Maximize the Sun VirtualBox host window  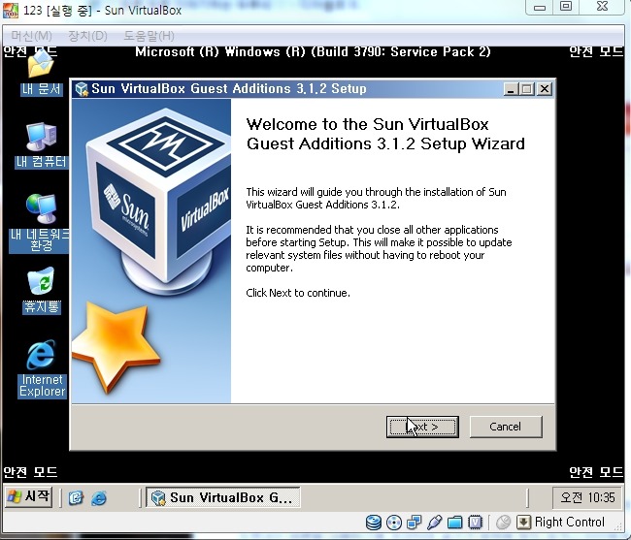(566, 7)
